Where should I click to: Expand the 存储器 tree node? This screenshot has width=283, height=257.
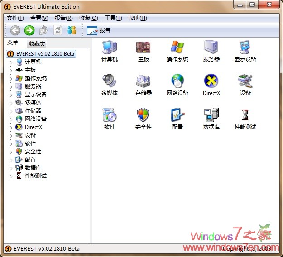[x=11, y=111]
